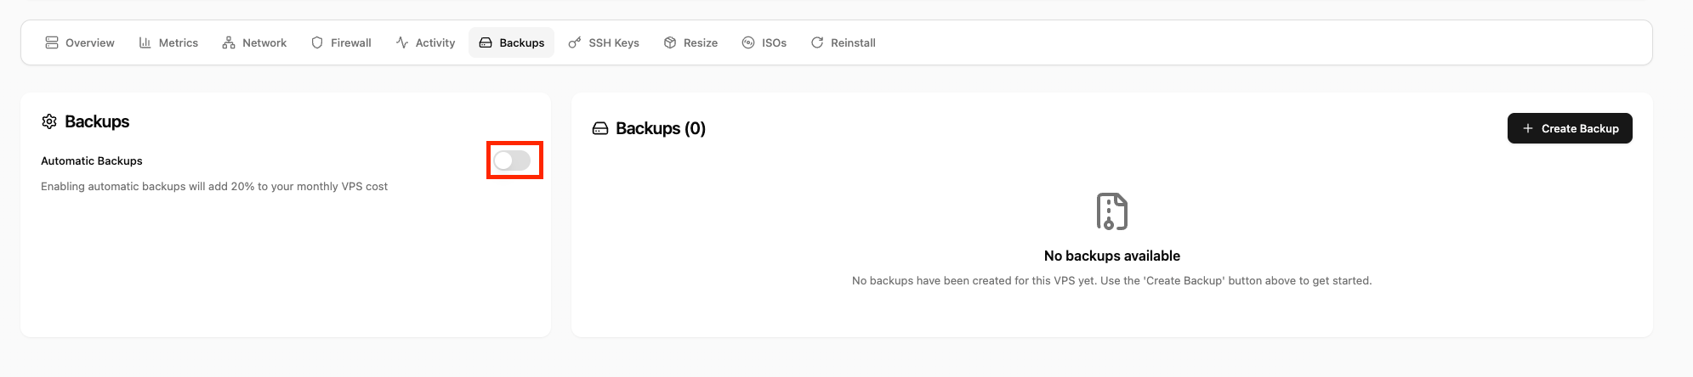Click the empty-state instruction about Create Backup

point(1111,280)
